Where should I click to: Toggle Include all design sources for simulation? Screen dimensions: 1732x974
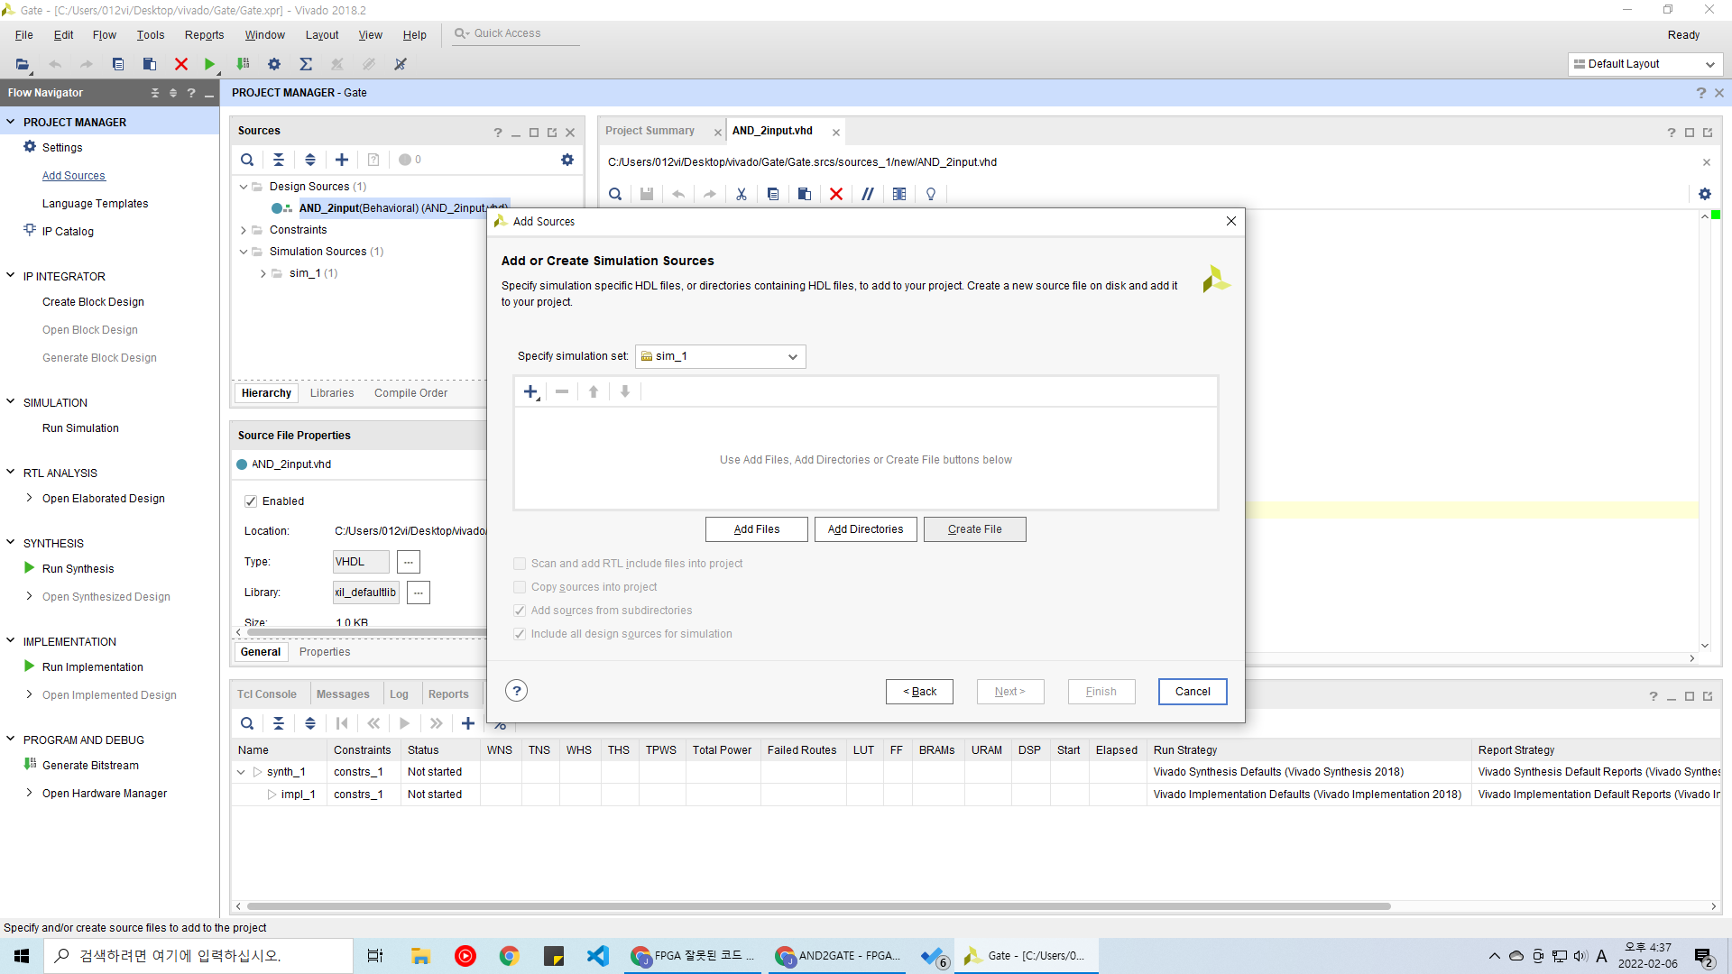(x=520, y=634)
